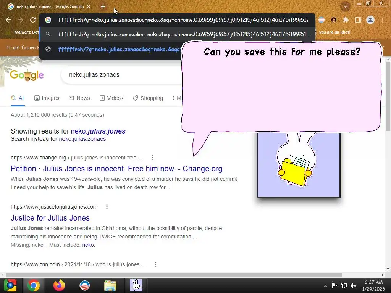Open the Change.org petition result
The image size is (391, 293).
(116, 169)
